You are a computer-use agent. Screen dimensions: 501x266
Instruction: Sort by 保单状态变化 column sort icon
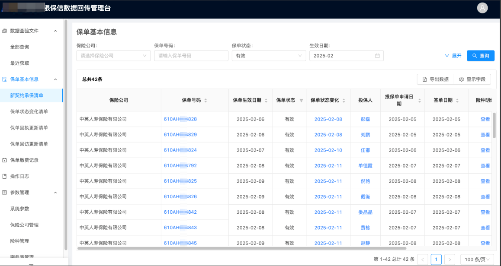(344, 100)
